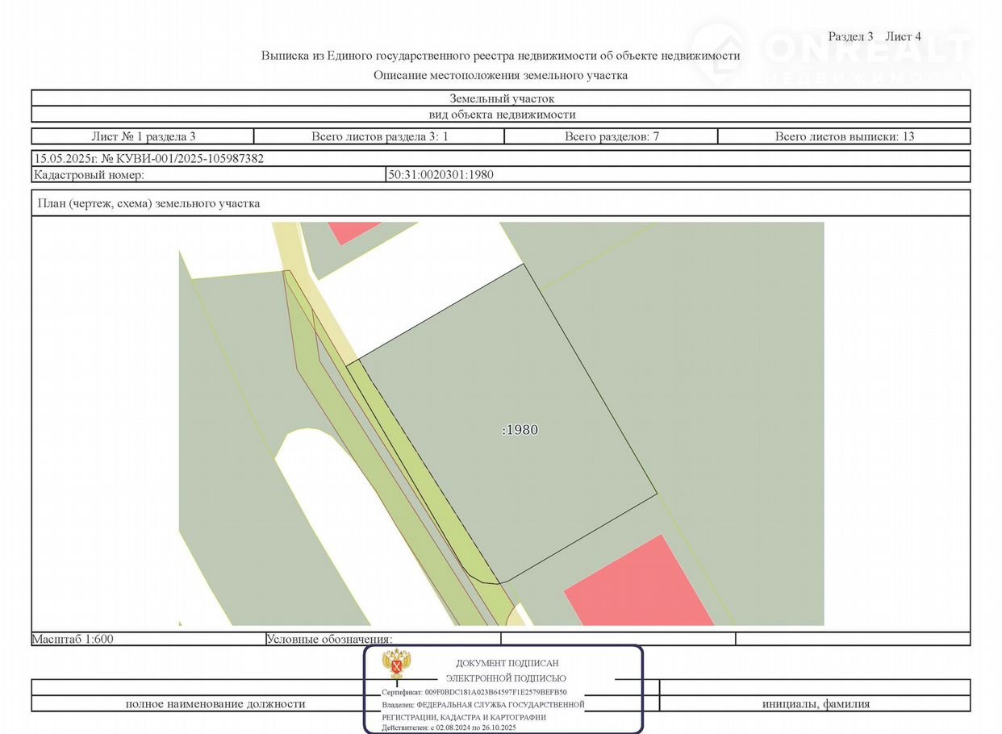Click the 'План (чертеж, схема) земельного участка' heading

[148, 203]
